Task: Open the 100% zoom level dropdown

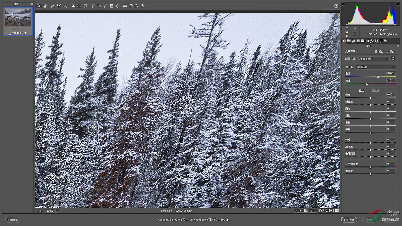Action: point(57,211)
